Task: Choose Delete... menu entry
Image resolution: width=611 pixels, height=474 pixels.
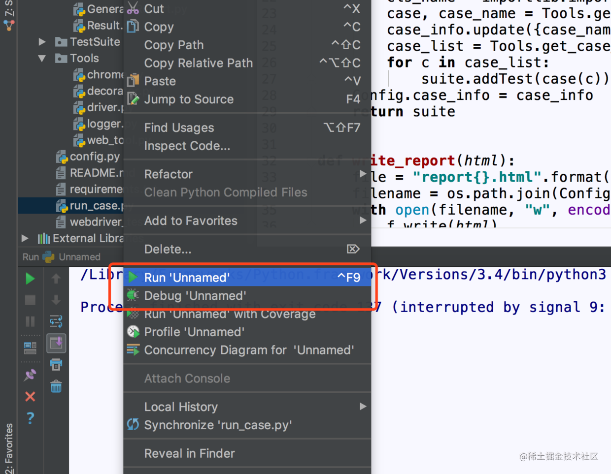Action: (x=247, y=249)
